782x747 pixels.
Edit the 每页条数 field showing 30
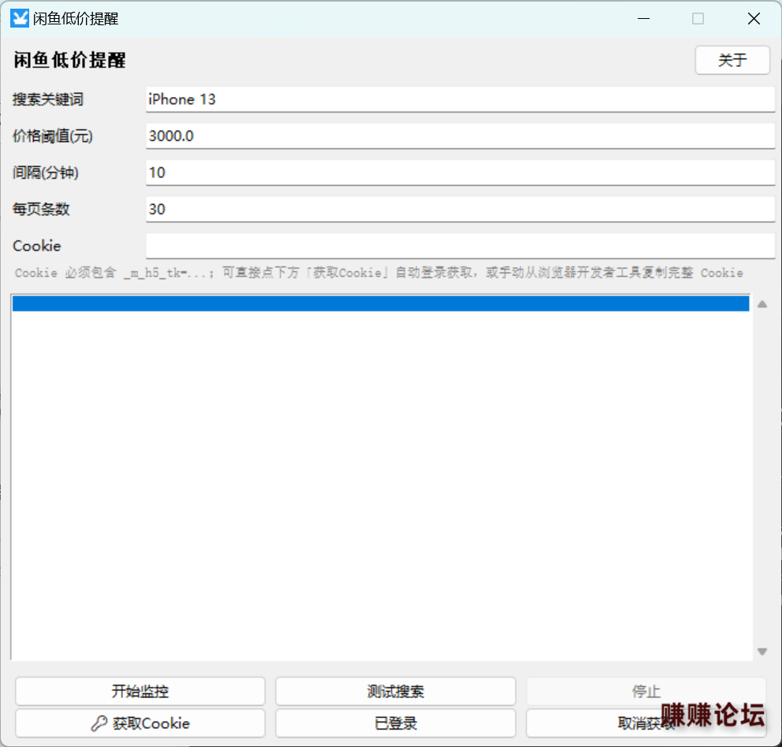[x=460, y=209]
